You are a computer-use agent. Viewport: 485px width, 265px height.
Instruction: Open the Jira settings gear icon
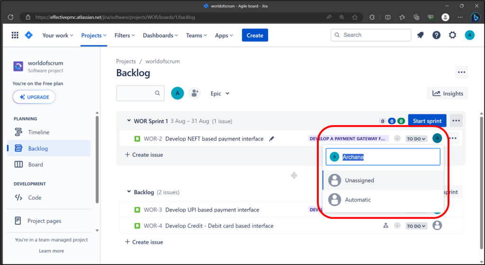[x=452, y=35]
